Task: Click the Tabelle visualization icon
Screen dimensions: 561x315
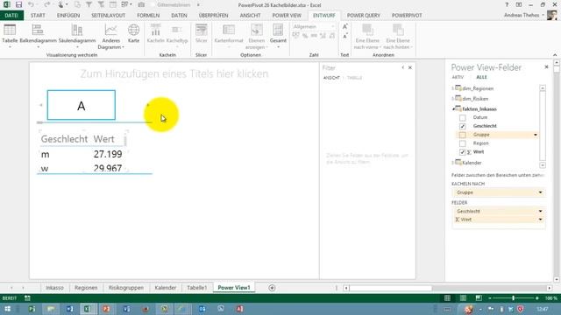Action: coord(10,31)
